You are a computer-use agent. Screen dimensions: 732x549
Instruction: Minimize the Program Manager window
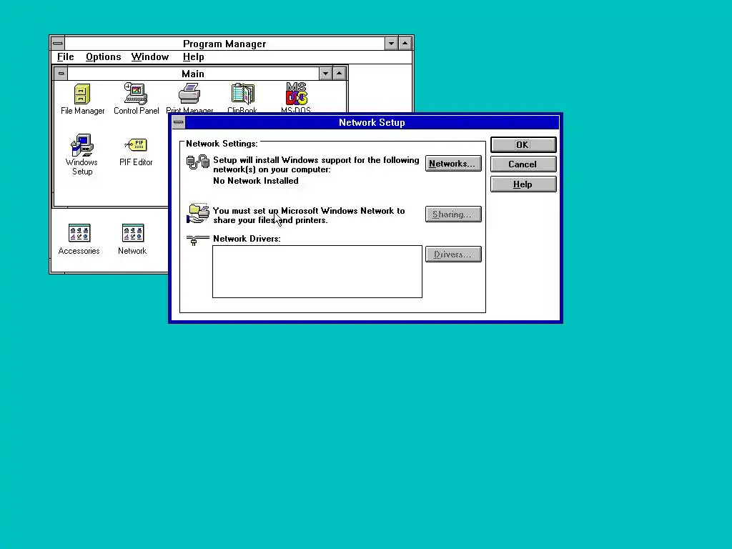[x=392, y=44]
